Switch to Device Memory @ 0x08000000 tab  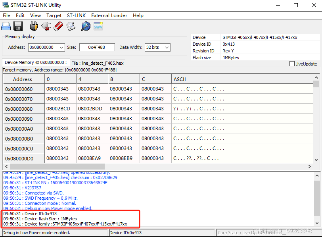point(36,62)
